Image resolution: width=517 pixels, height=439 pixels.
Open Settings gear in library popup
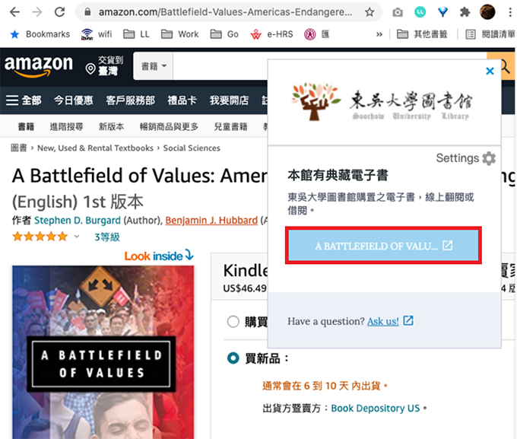point(489,158)
